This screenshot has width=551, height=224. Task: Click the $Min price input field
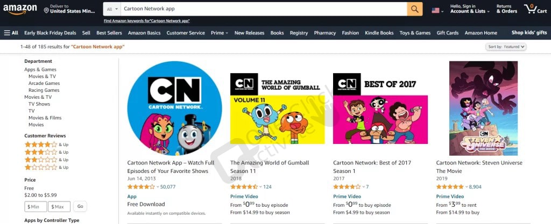[36, 206]
